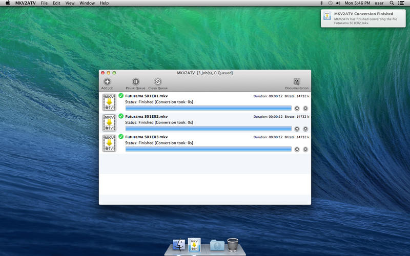Select the Futurama S01E03.mkv job title

coord(146,137)
